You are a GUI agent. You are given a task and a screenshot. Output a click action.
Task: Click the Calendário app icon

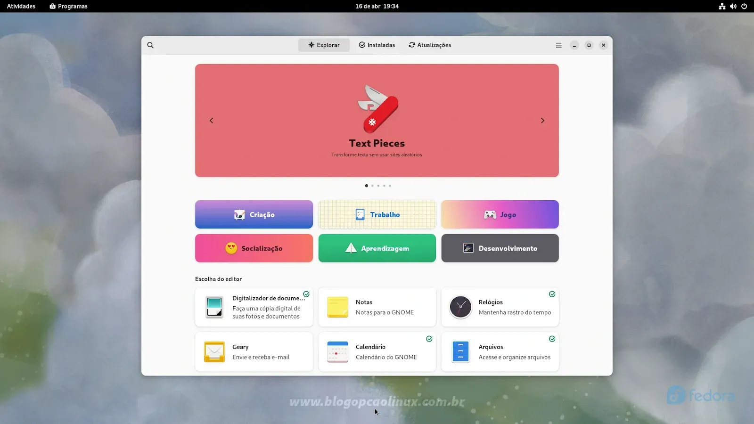(337, 352)
